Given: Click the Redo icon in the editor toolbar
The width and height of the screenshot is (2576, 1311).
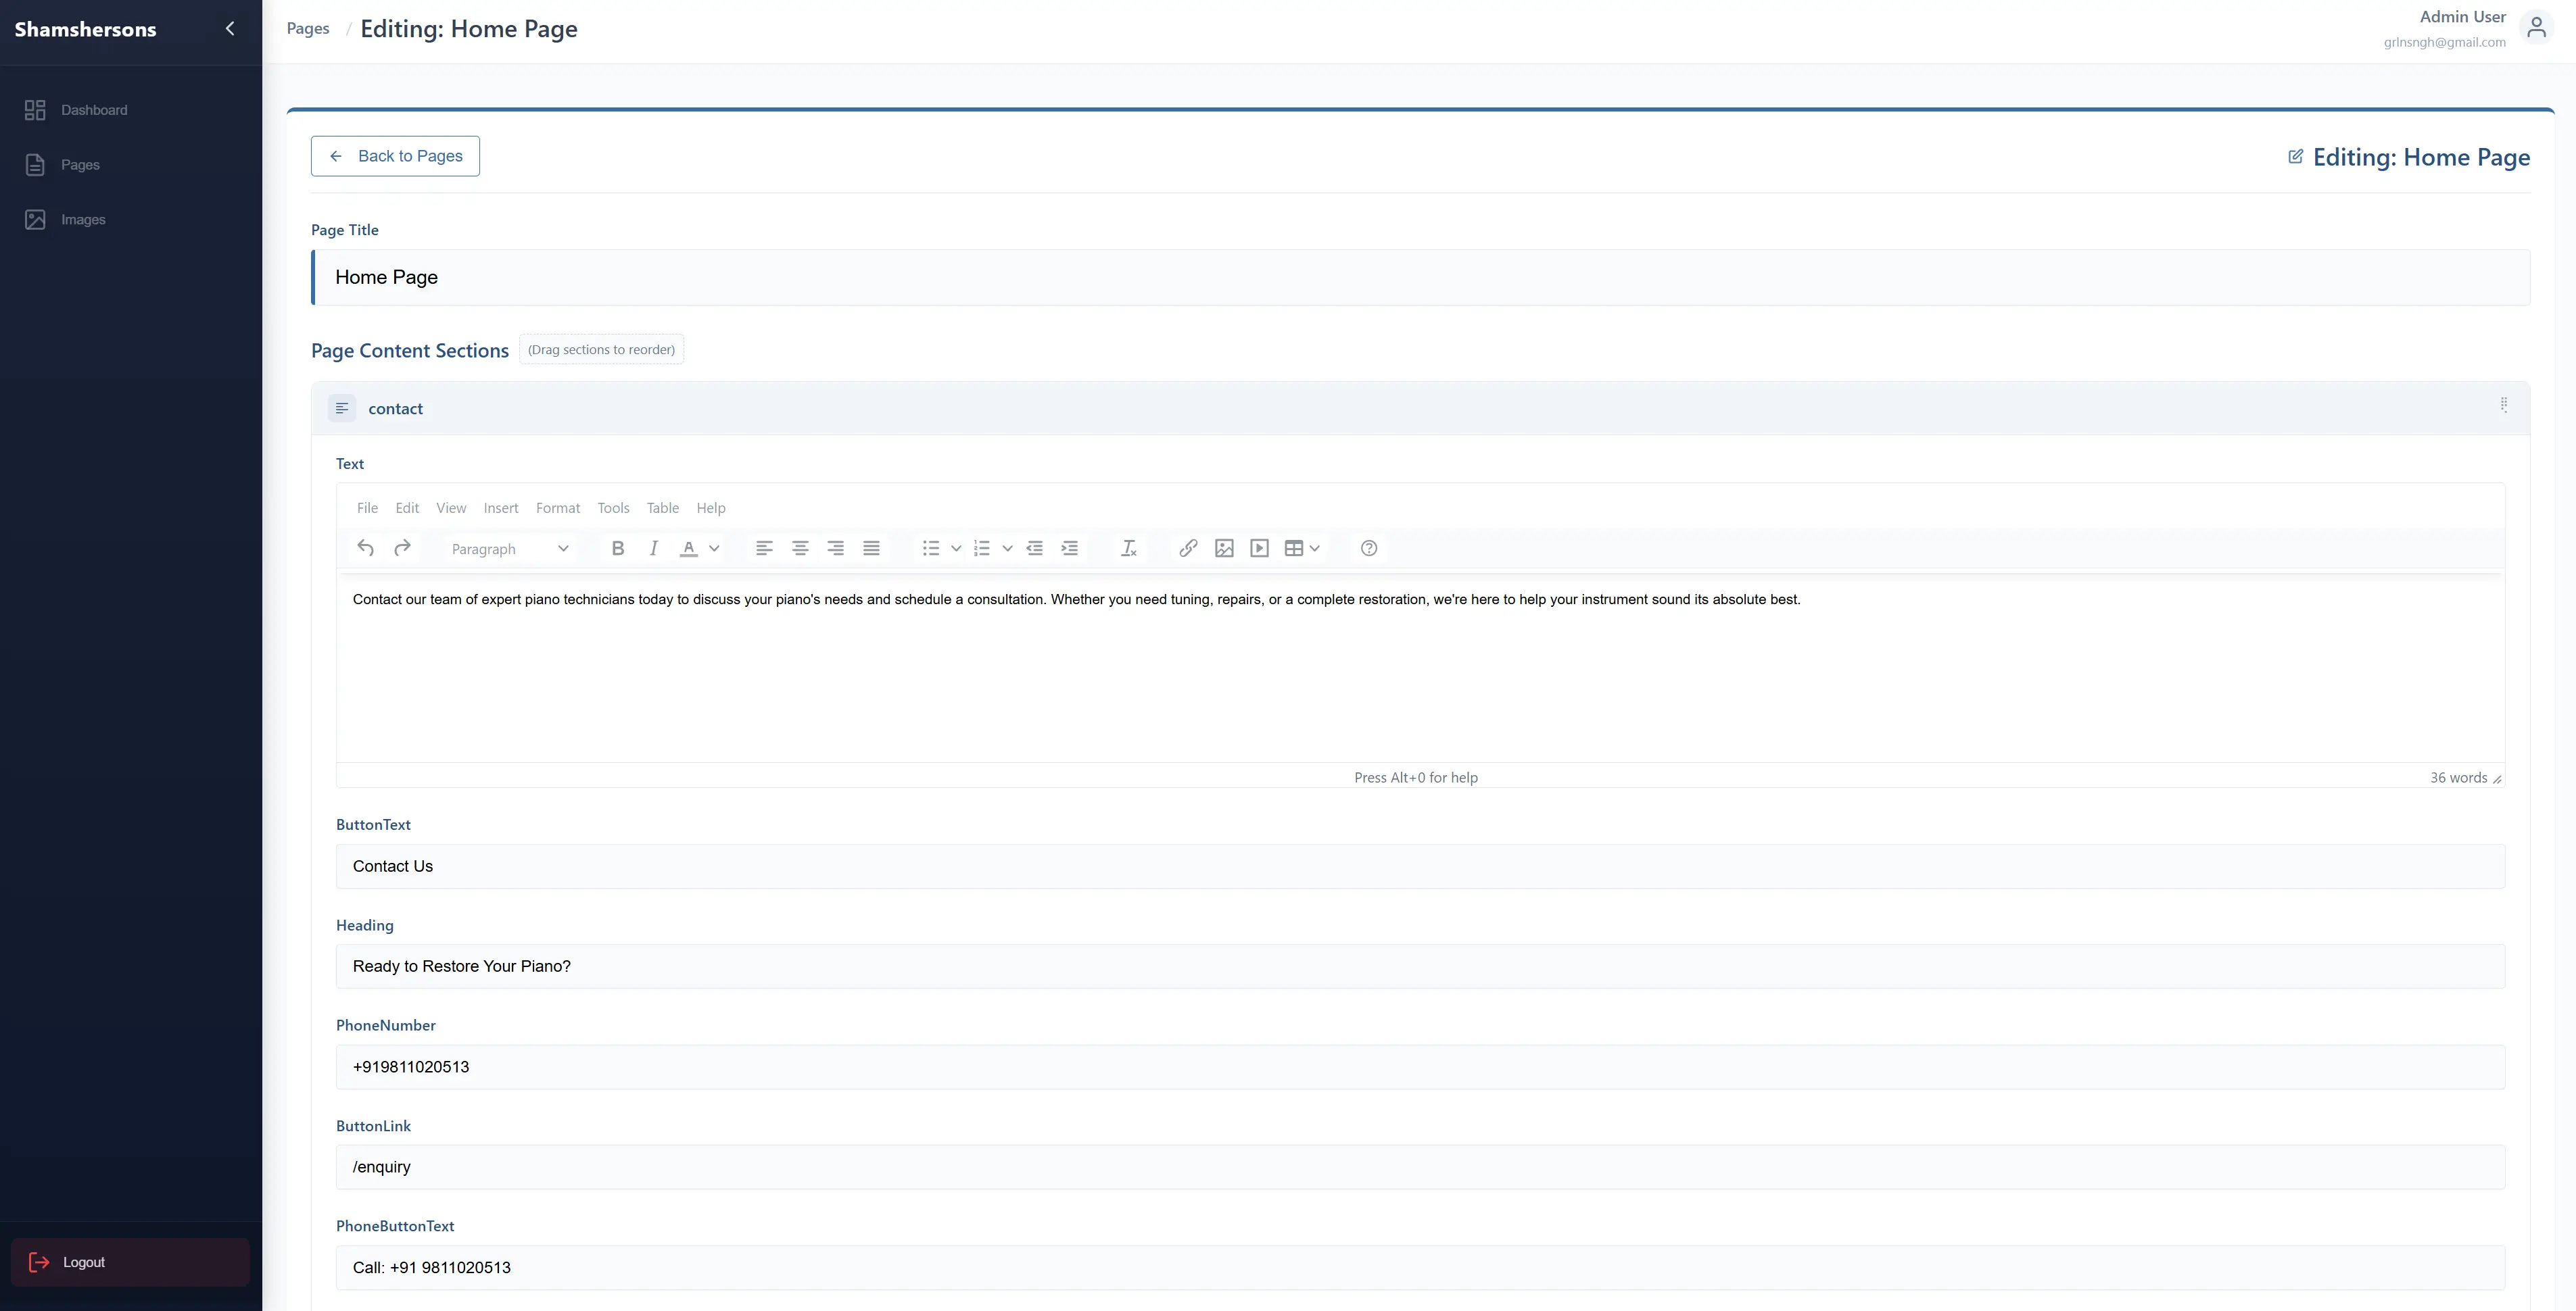Looking at the screenshot, I should coord(402,547).
